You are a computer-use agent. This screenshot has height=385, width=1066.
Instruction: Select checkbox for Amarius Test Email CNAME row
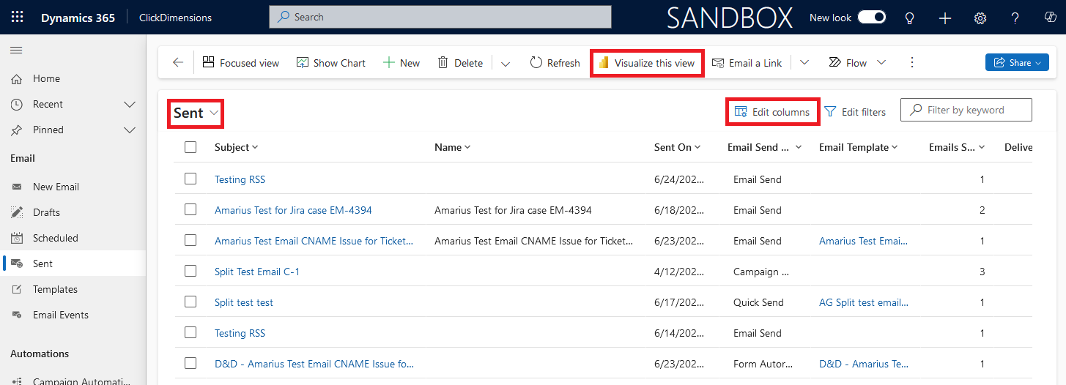(x=190, y=240)
